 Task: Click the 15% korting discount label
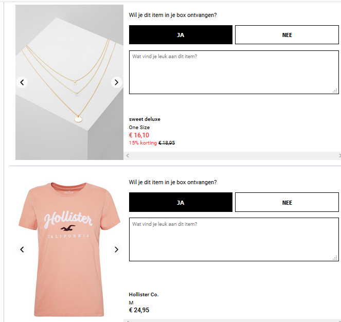pos(142,143)
